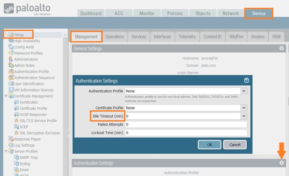Switch to the Dashboard tab
This screenshot has width=289, height=176.
(91, 13)
